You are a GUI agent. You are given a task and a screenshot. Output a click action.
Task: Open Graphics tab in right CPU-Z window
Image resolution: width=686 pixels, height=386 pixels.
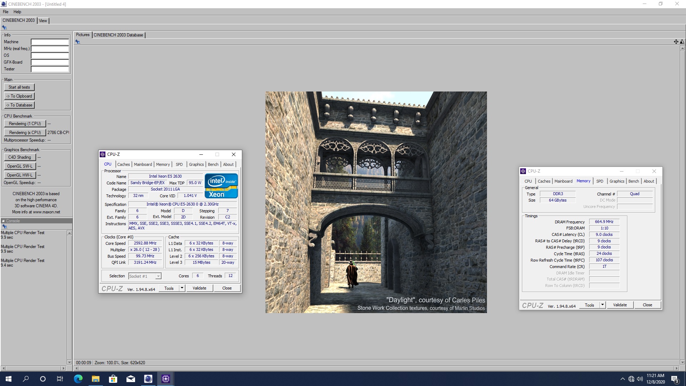617,181
